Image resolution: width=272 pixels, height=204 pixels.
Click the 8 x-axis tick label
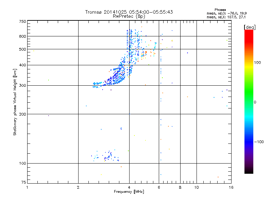[180, 187]
